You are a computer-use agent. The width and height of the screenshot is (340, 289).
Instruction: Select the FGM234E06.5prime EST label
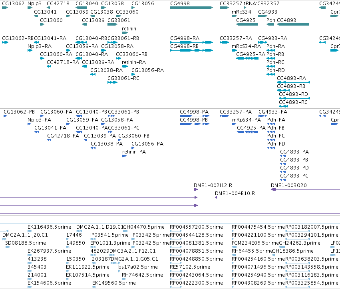255,243
